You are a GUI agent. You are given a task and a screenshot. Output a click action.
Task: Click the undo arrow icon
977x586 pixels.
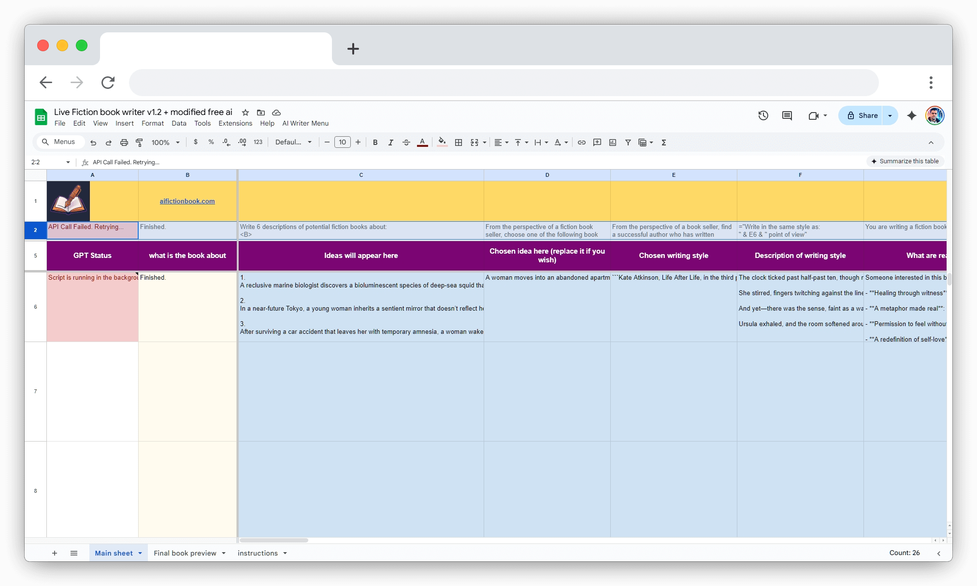pos(93,143)
